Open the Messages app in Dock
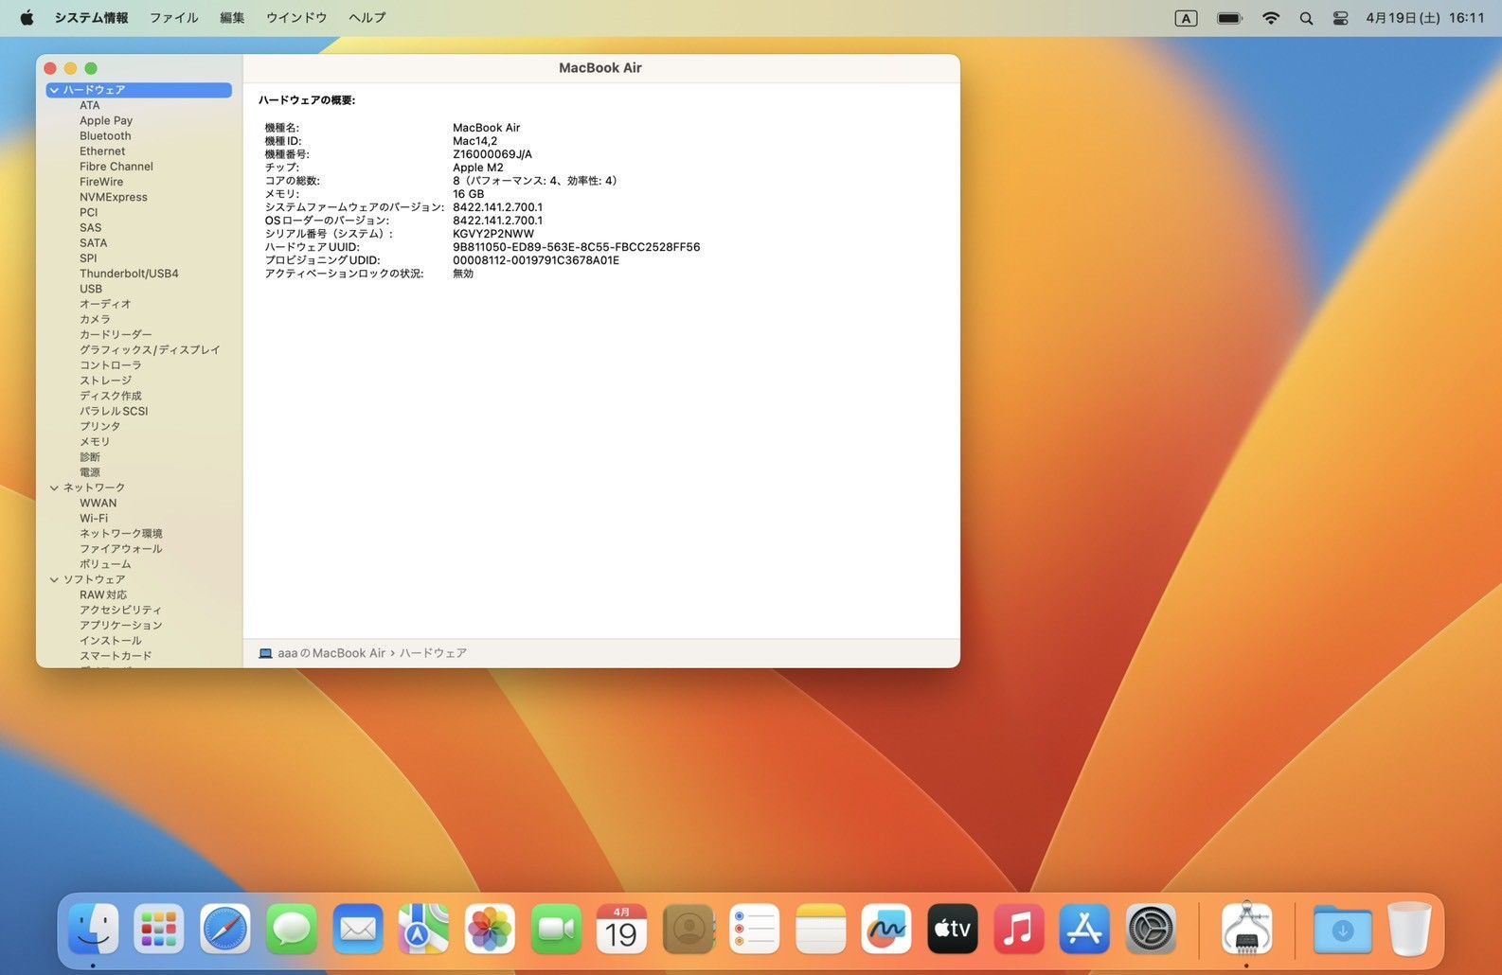This screenshot has width=1502, height=975. tap(292, 929)
